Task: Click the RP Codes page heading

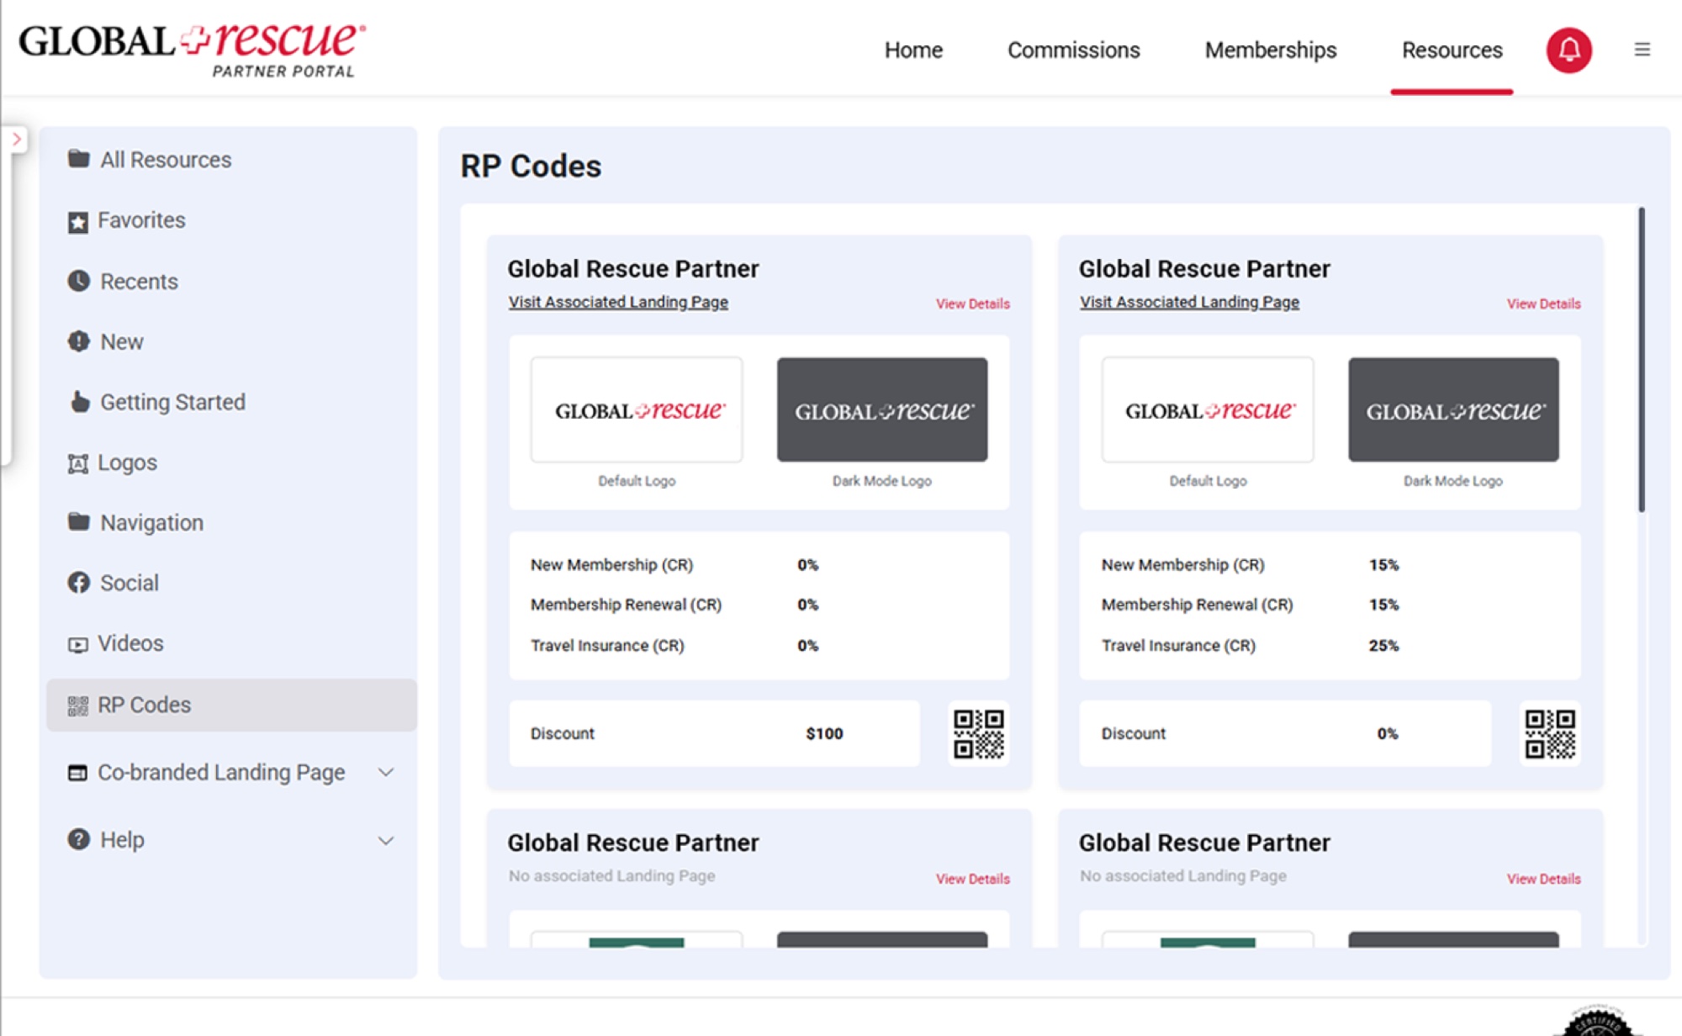Action: 531,166
